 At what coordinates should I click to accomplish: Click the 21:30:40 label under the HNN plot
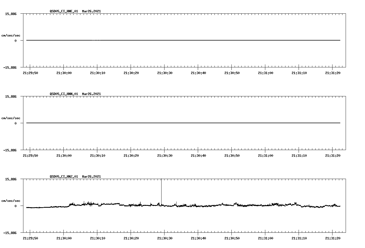[x=198, y=155]
